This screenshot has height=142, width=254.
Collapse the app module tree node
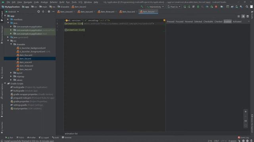(x=5, y=16)
